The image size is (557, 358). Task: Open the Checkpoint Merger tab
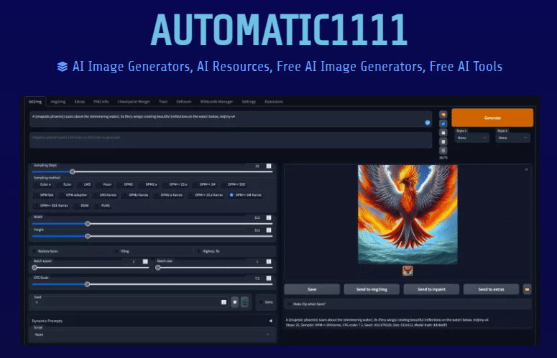pos(134,102)
